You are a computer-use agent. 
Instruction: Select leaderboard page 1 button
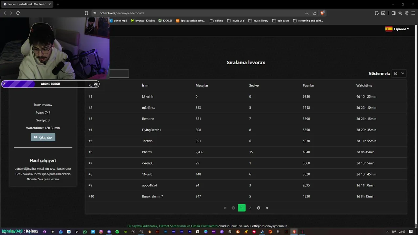(x=242, y=208)
